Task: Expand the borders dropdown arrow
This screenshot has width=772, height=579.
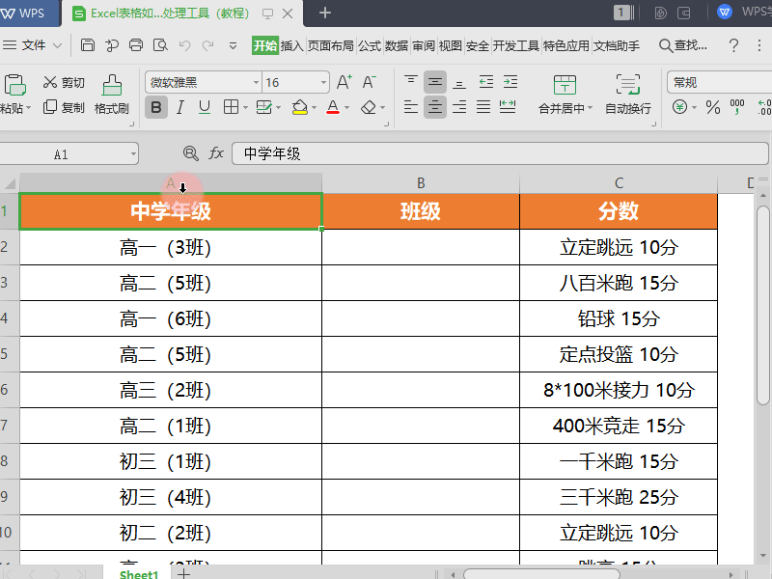Action: pos(246,107)
